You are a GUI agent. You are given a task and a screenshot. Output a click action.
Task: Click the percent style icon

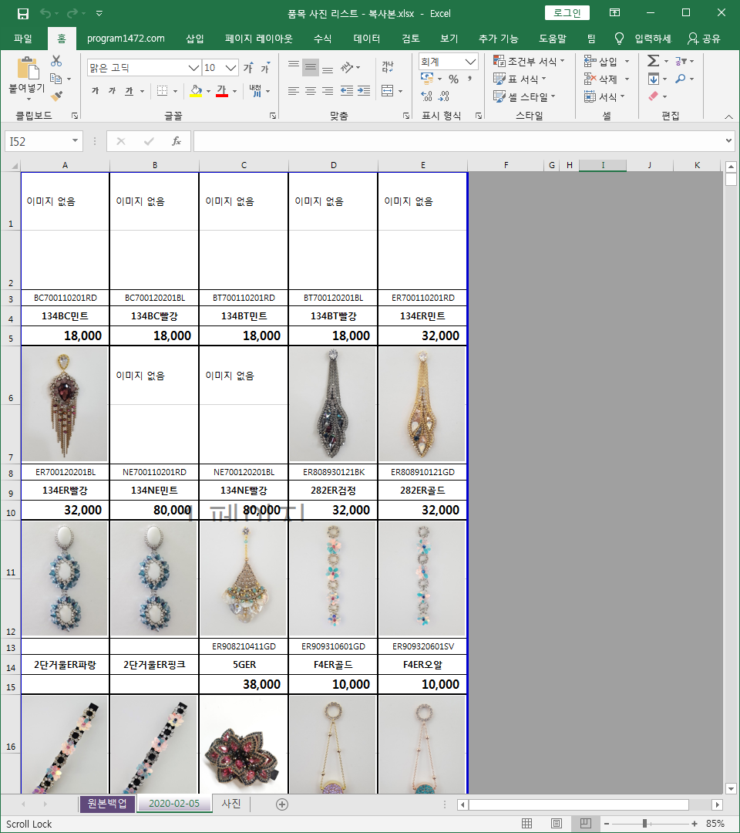[x=453, y=79]
